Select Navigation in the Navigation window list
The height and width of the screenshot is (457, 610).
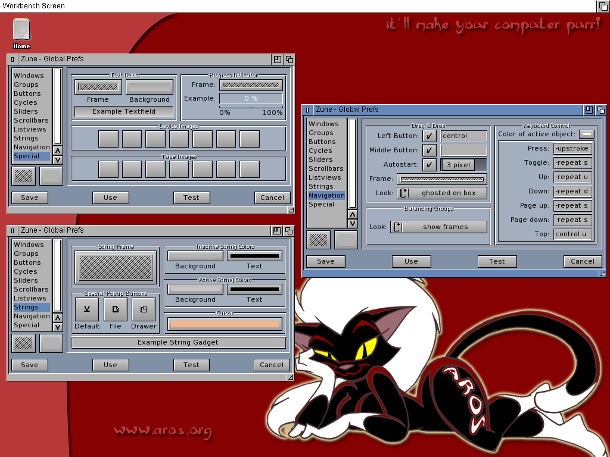[x=326, y=195]
